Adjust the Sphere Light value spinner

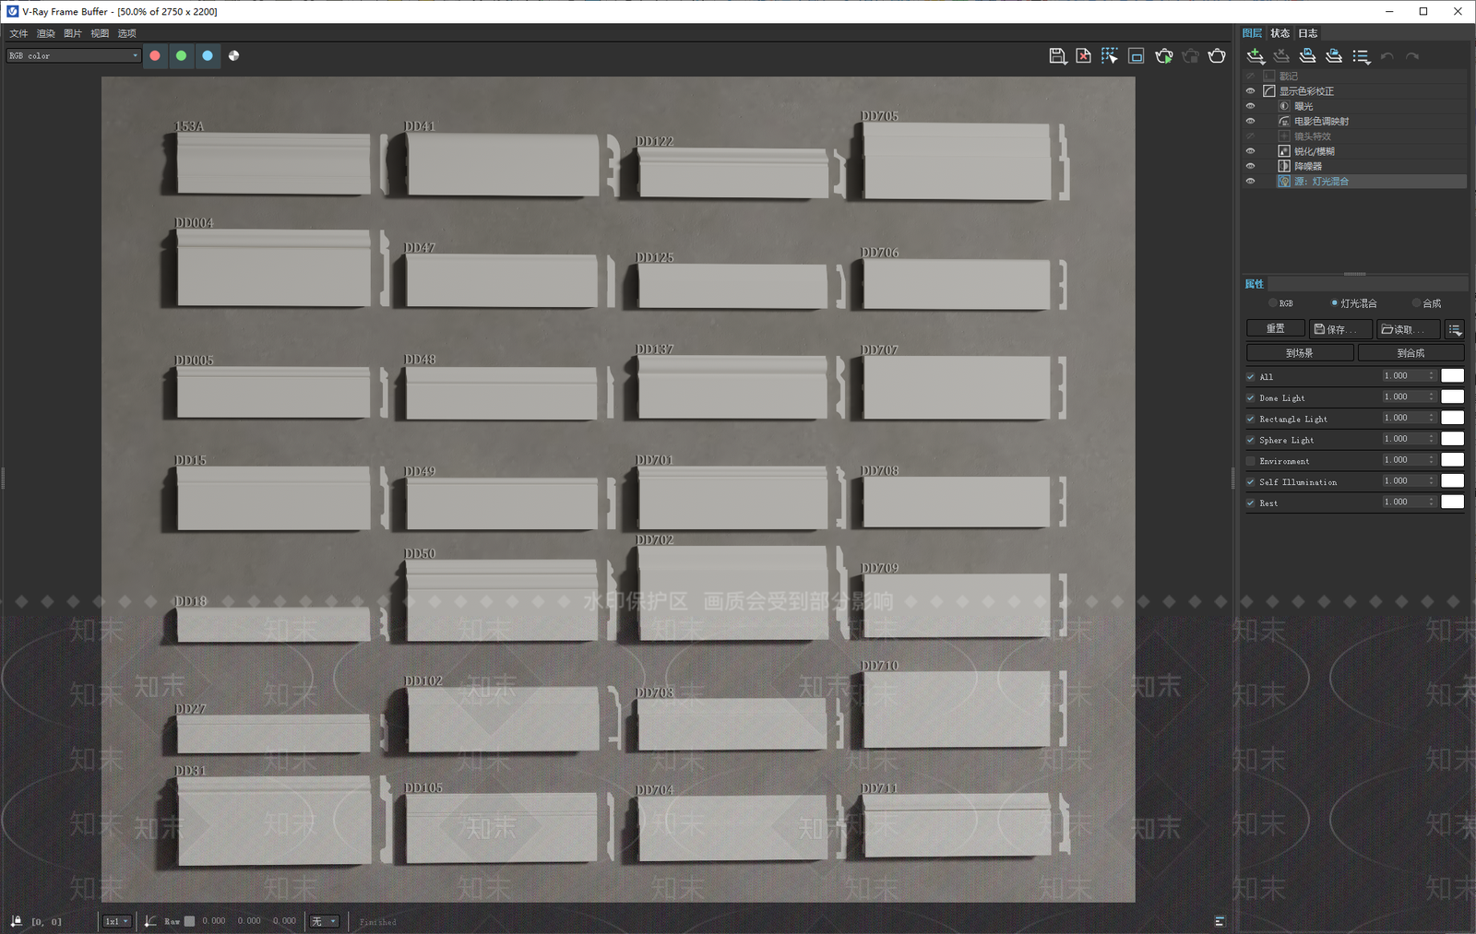point(1432,440)
